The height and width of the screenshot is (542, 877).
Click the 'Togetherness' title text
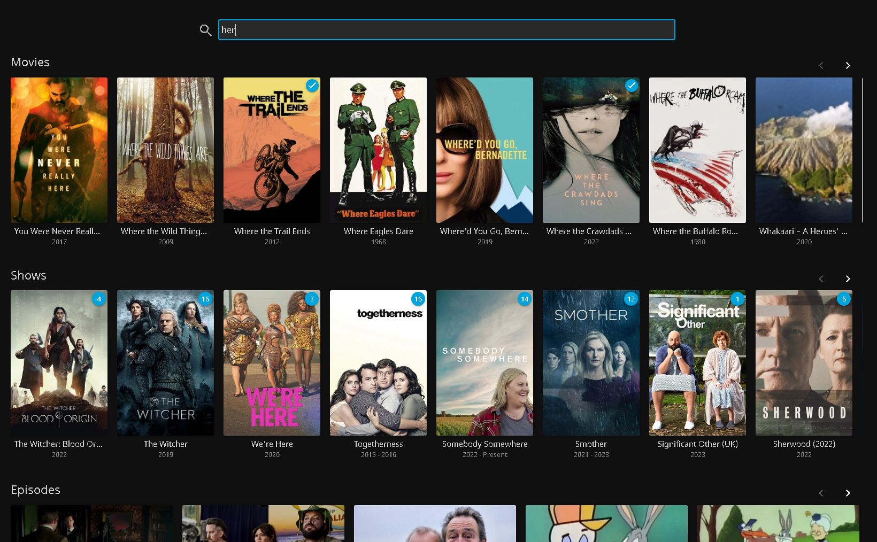(x=378, y=444)
